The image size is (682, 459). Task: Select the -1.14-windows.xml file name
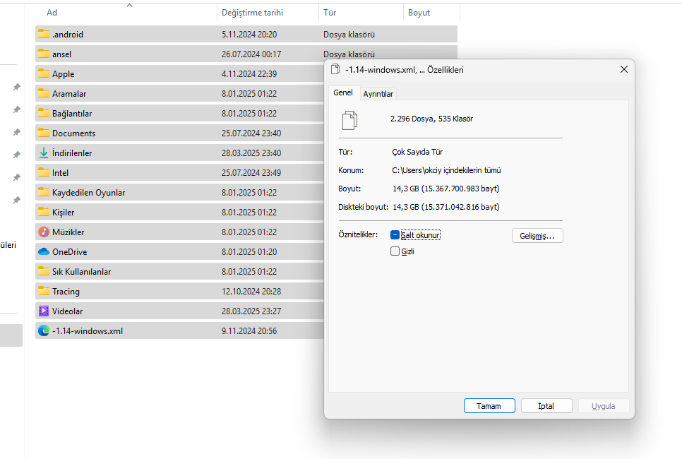point(88,331)
